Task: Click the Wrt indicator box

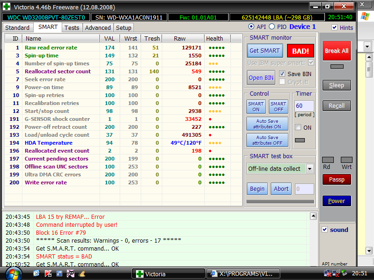Action: [x=346, y=160]
